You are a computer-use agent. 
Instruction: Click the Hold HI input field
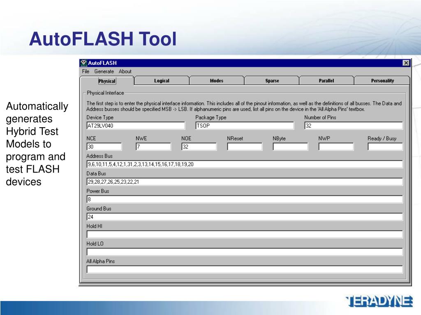point(245,234)
